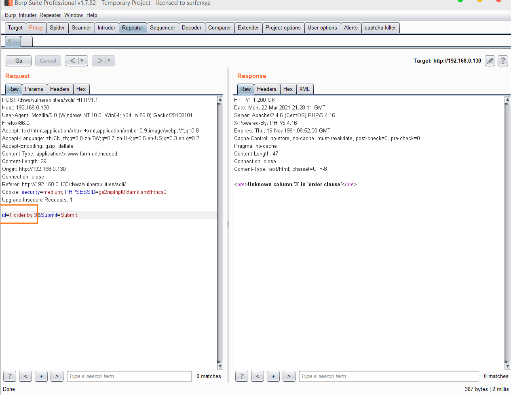Open the Burp menu
511x395 pixels.
pos(11,15)
